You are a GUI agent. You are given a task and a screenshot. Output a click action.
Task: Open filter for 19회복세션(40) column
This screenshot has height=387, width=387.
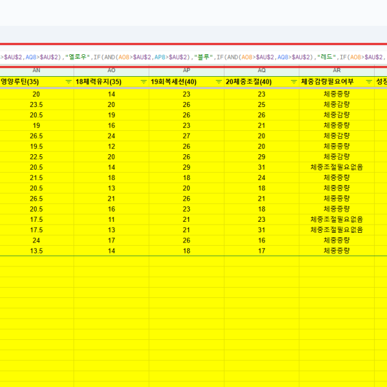click(x=219, y=82)
